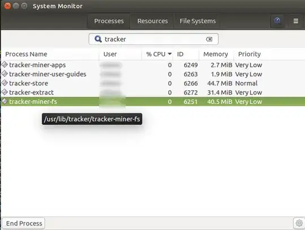The width and height of the screenshot is (305, 230).
Task: Select the tracker-miner-apps row
Action: pos(153,65)
